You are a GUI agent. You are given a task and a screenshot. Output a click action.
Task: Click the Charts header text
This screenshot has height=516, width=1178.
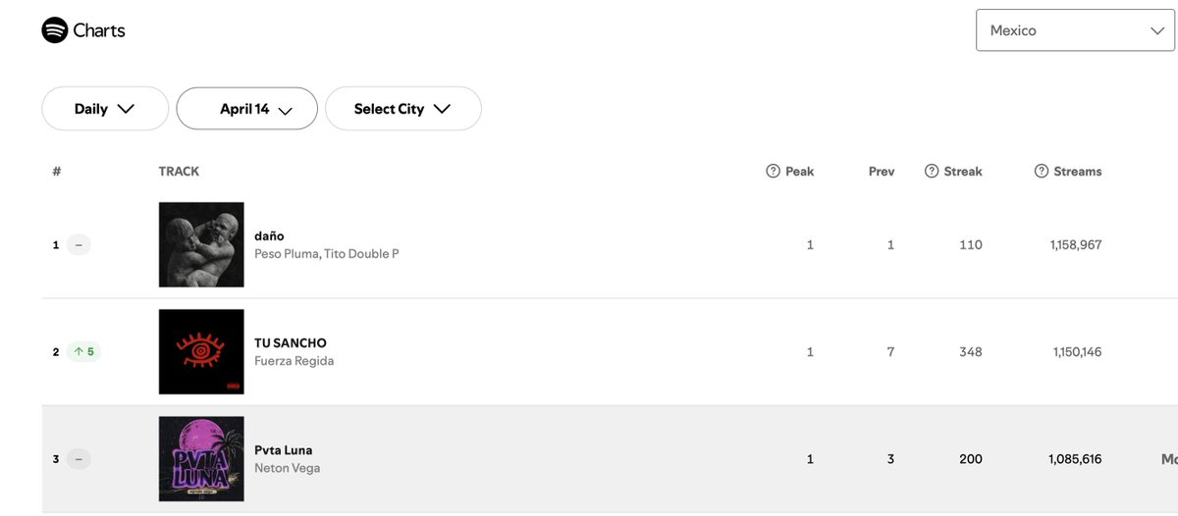pos(99,30)
